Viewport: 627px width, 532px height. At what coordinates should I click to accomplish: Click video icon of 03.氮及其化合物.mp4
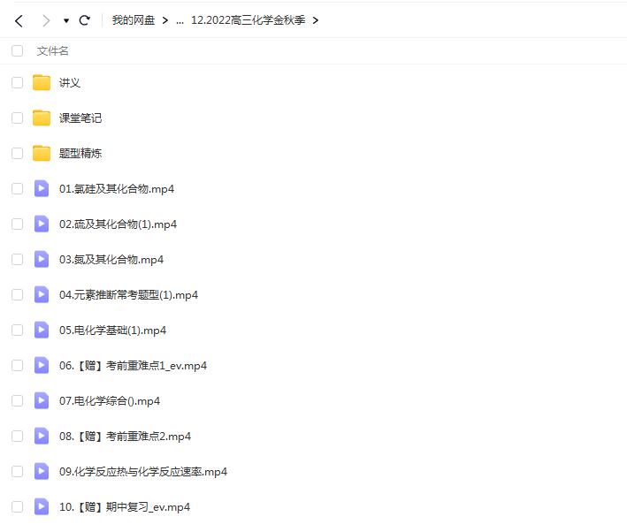tap(42, 259)
